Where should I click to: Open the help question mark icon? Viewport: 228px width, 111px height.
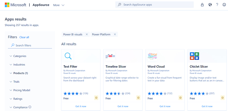click(217, 5)
